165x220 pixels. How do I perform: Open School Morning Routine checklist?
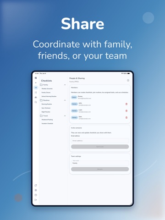coord(49,96)
